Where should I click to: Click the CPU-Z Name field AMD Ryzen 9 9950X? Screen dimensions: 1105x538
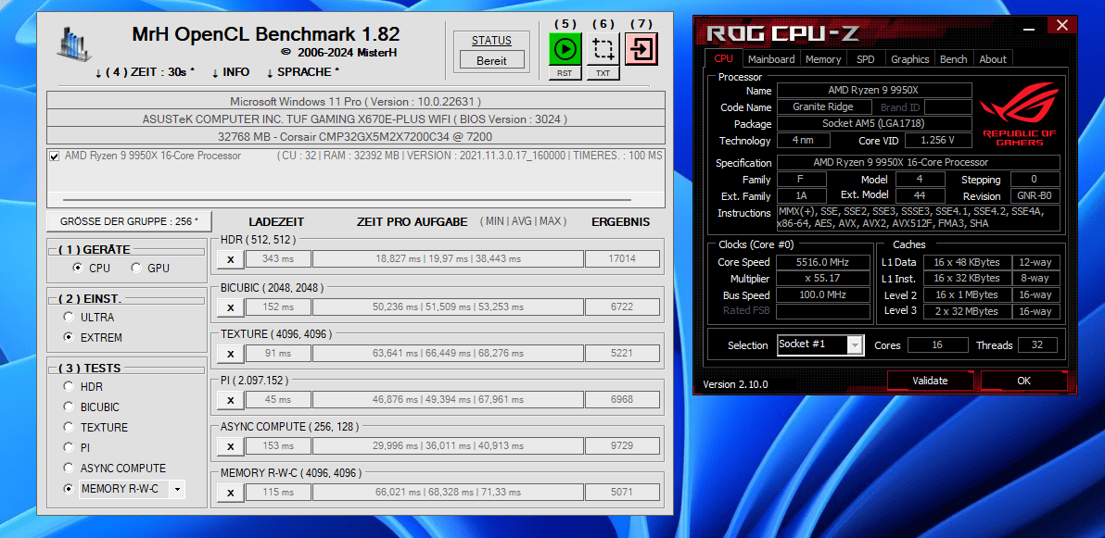[x=874, y=90]
